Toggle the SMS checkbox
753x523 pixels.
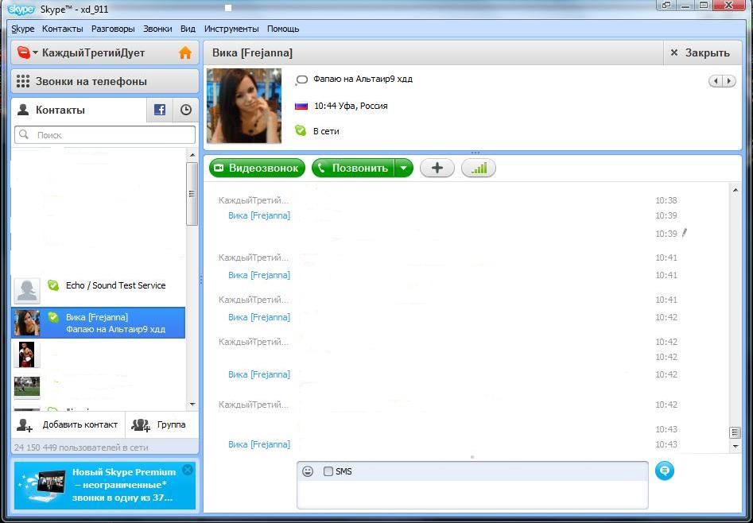point(328,471)
